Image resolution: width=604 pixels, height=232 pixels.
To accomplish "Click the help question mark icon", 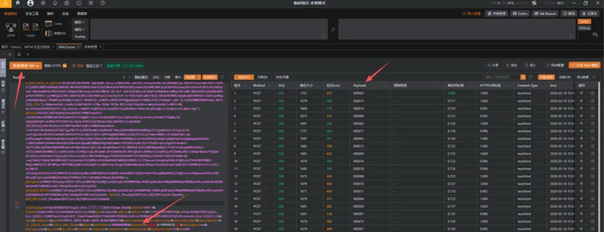I will click(x=102, y=3).
